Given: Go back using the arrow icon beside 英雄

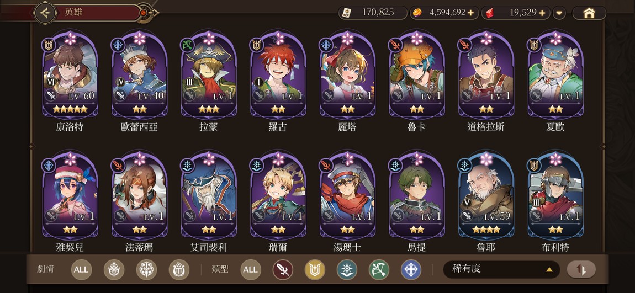Looking at the screenshot, I should pos(45,13).
